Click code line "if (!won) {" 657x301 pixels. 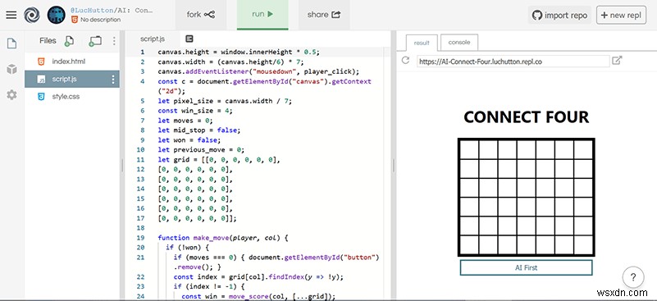187,248
